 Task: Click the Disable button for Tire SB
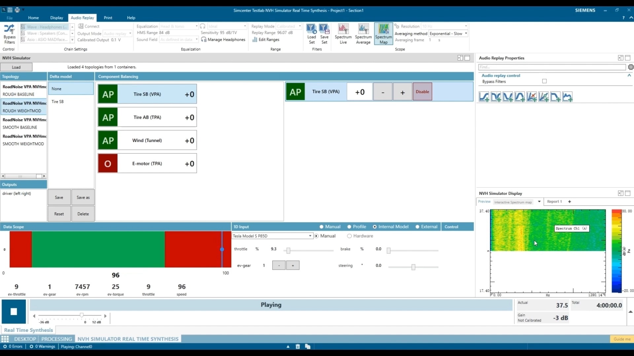click(422, 92)
